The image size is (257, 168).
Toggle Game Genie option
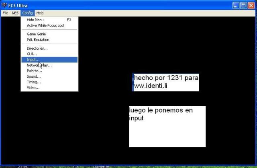tap(49, 34)
